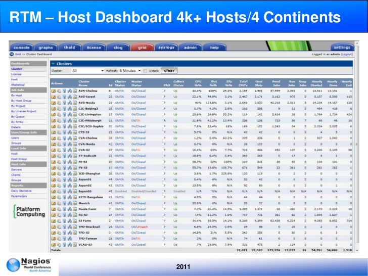Screen dimensions: 368x276
Task: Click the hosts icon in CIC/ICD-Sophia row
Action: [x=59, y=126]
